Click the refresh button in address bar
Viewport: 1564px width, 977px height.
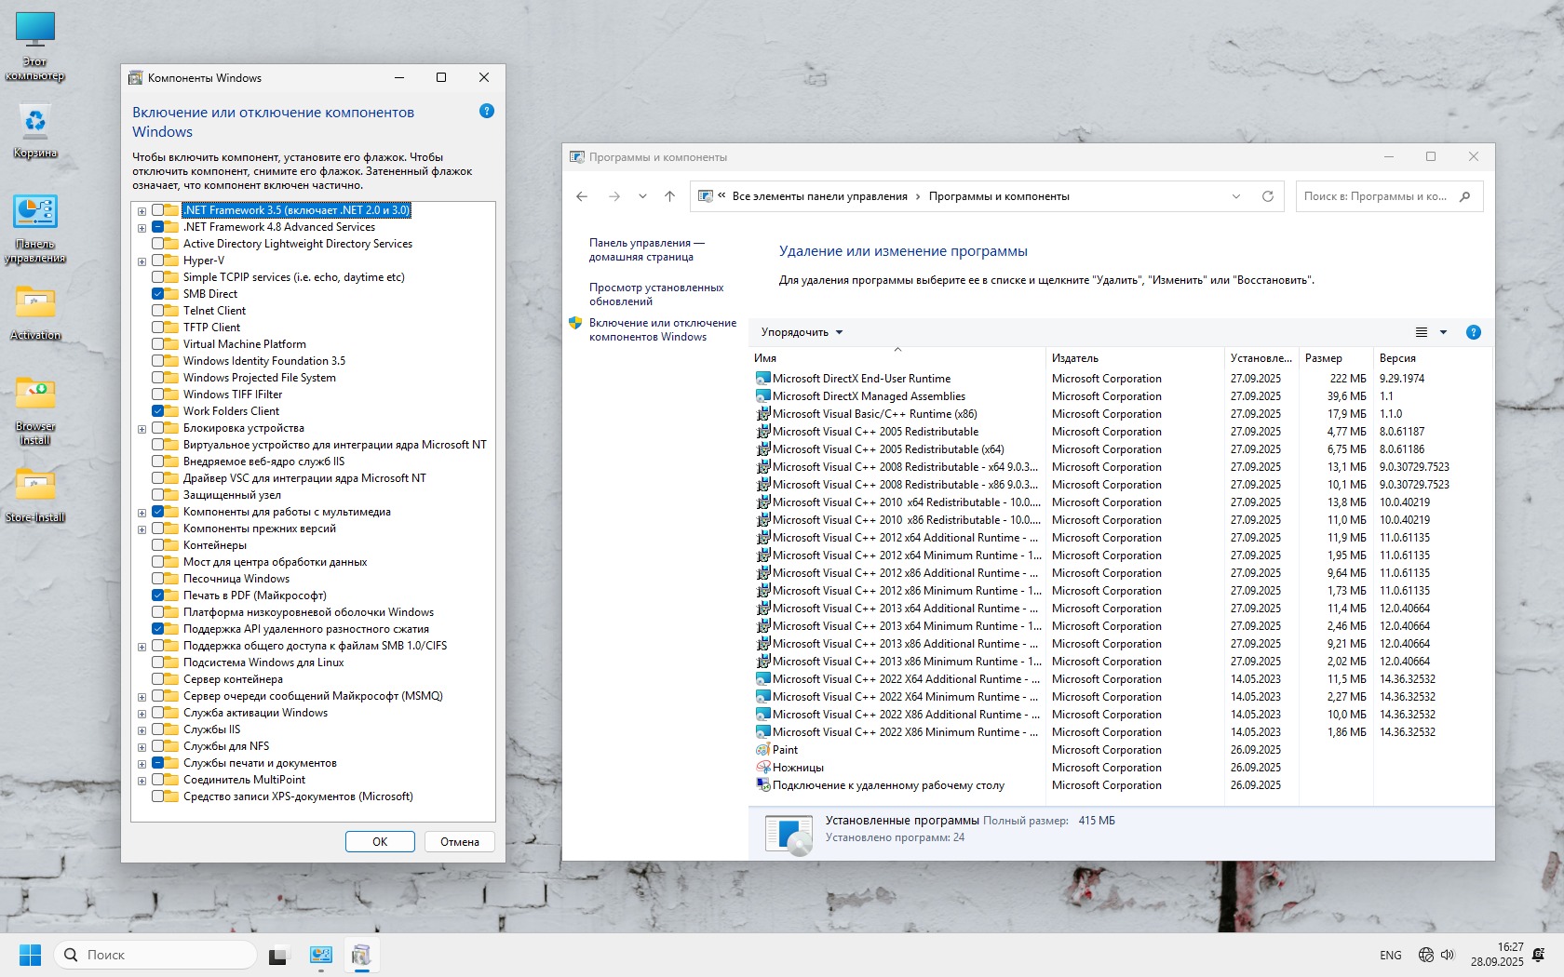pyautogui.click(x=1267, y=196)
